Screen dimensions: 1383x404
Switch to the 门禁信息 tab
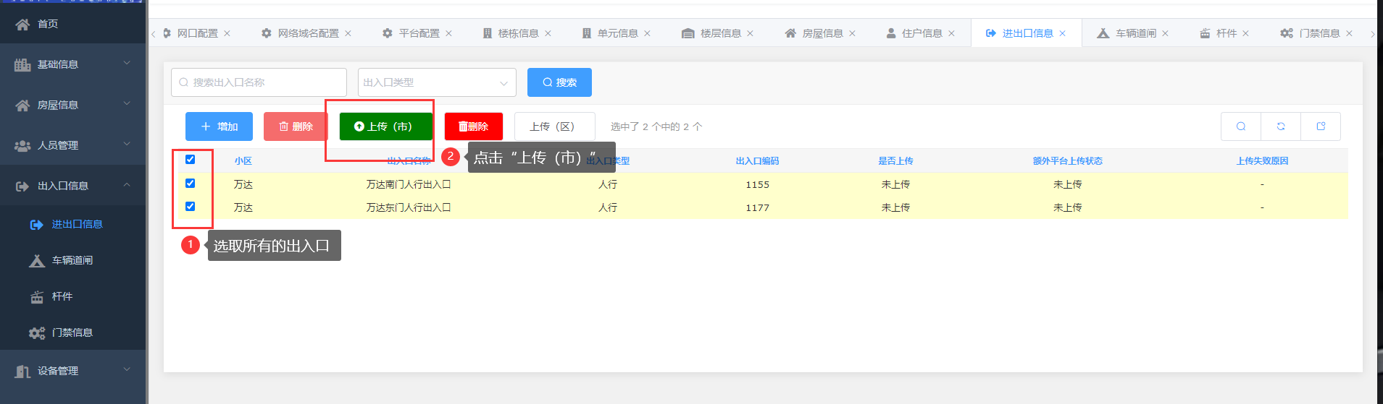point(1319,33)
